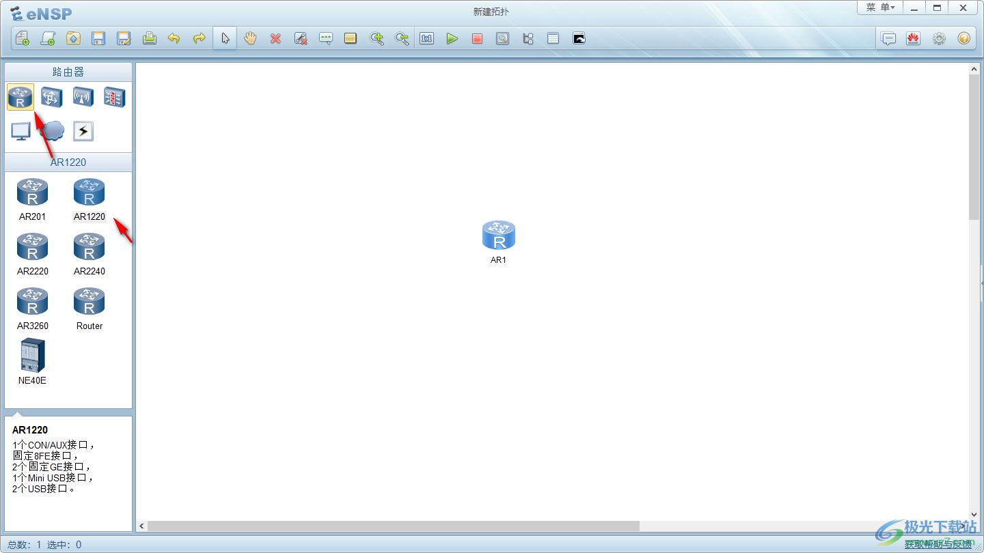The image size is (984, 553).
Task: Click the 2个固定GE接口 description line
Action: click(x=51, y=467)
